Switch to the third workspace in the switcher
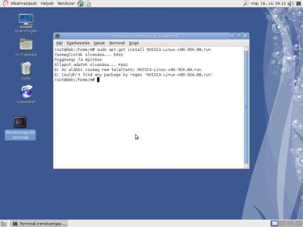 pos(290,223)
